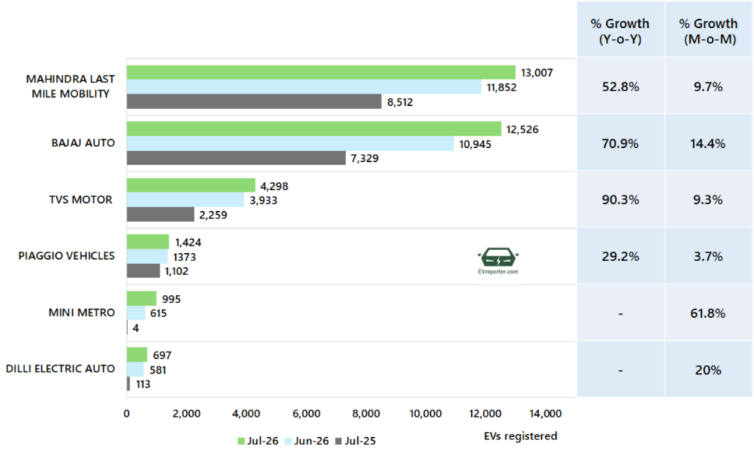
Task: Click Bajaj Auto's 10,945 Jun-26 bar
Action: pyautogui.click(x=290, y=143)
